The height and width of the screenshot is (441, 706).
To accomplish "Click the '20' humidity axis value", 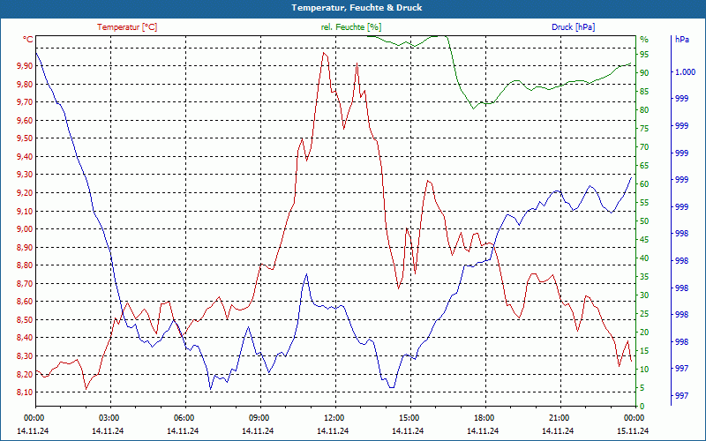I will (x=644, y=333).
